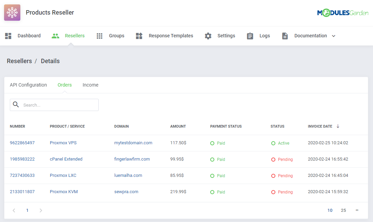Open domain mytestdomain.com
This screenshot has height=222, width=373.
point(133,143)
